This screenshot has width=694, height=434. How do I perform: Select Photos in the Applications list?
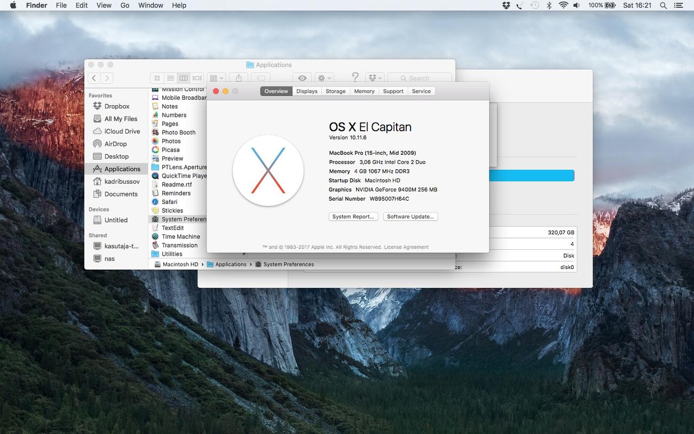click(x=171, y=141)
